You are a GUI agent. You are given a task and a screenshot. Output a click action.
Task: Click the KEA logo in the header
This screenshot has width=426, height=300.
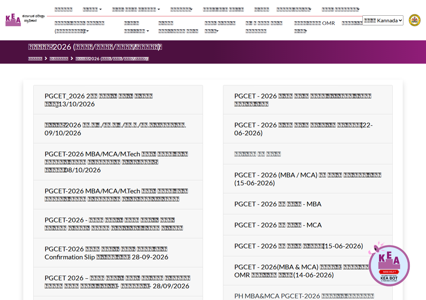point(25,20)
